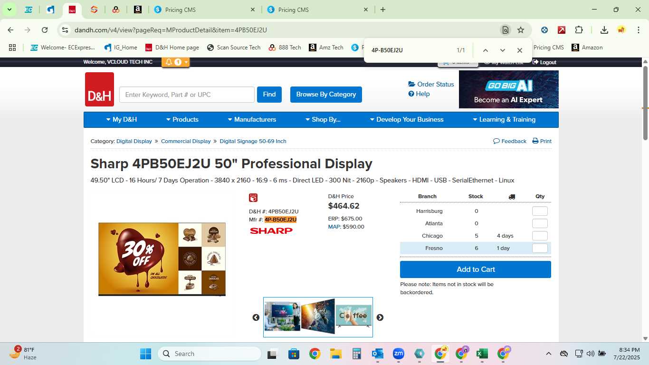Select the Coffee display thumbnail
Screen dimensions: 649x365
tap(354, 316)
